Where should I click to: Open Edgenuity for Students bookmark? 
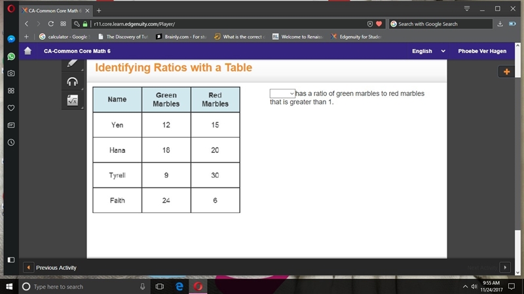[356, 37]
